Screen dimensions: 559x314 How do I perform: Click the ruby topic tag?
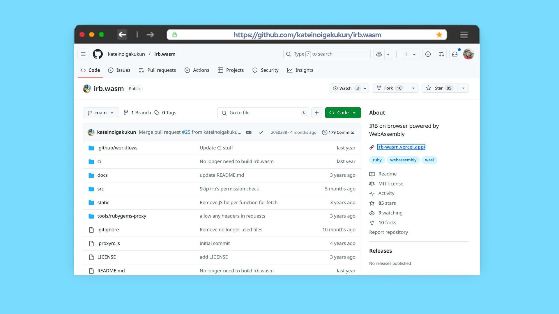tap(377, 160)
